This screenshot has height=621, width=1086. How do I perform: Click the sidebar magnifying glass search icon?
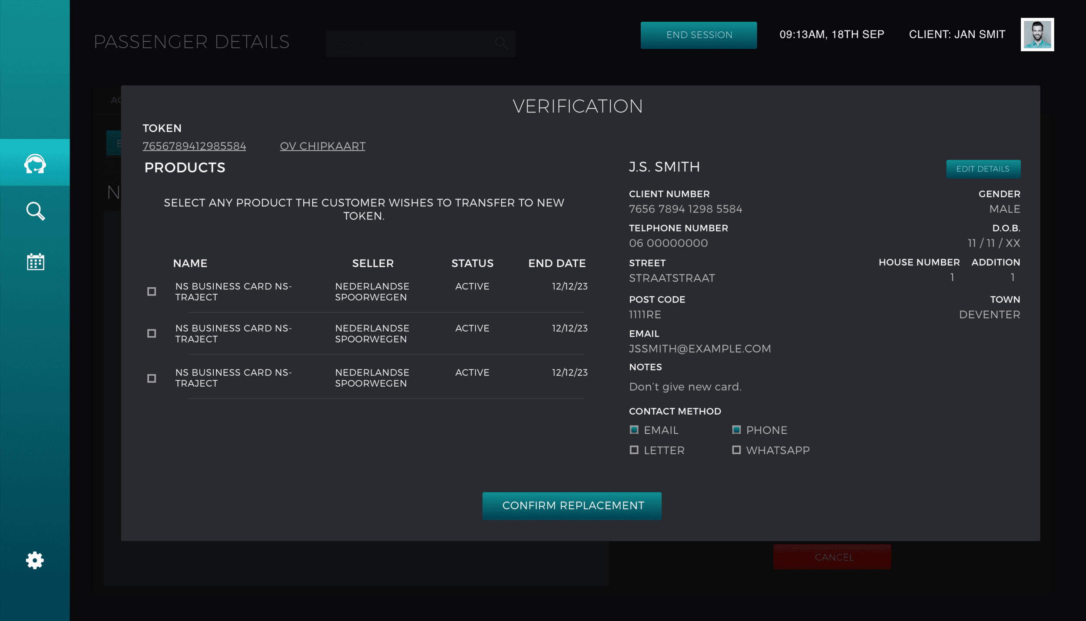35,211
